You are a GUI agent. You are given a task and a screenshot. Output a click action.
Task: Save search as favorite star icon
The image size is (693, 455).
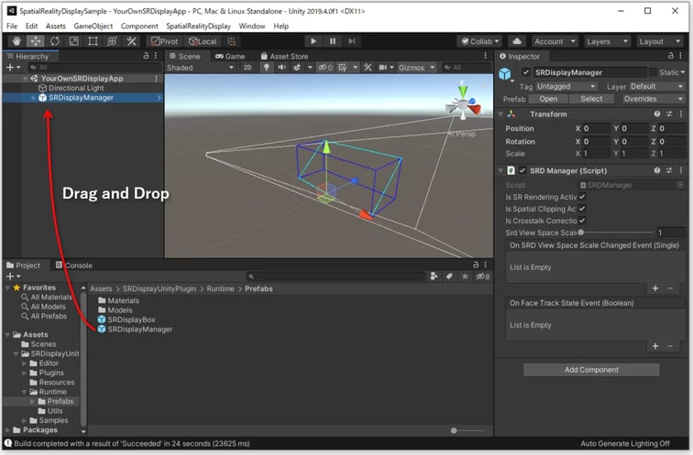[x=465, y=276]
